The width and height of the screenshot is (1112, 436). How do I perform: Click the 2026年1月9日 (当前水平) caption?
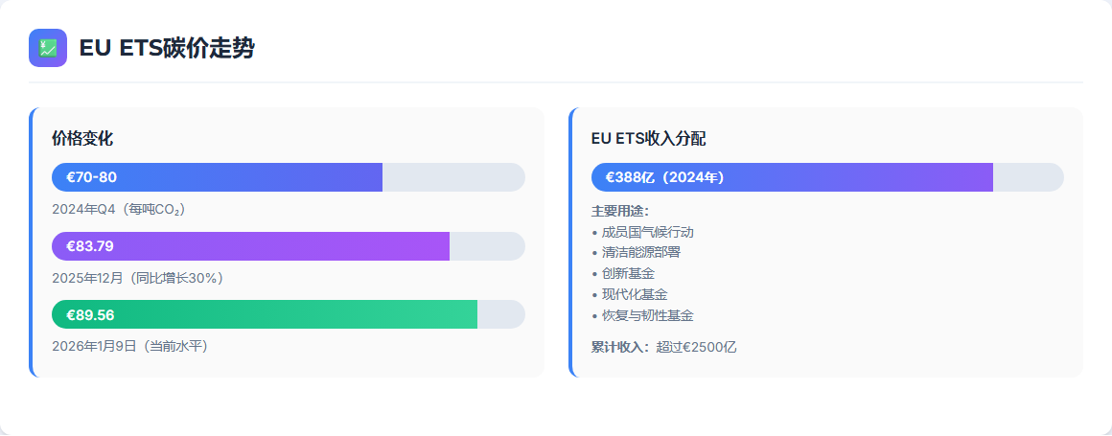coord(129,346)
